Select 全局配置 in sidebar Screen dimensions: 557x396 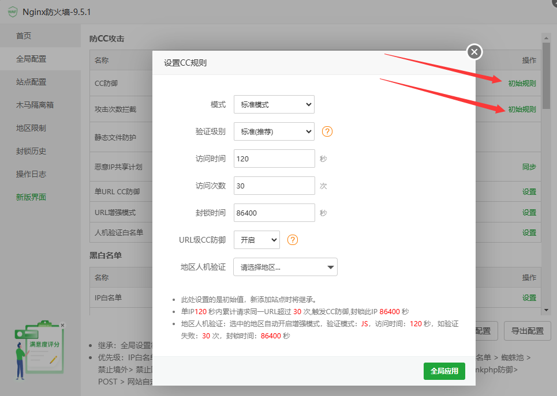(31, 59)
